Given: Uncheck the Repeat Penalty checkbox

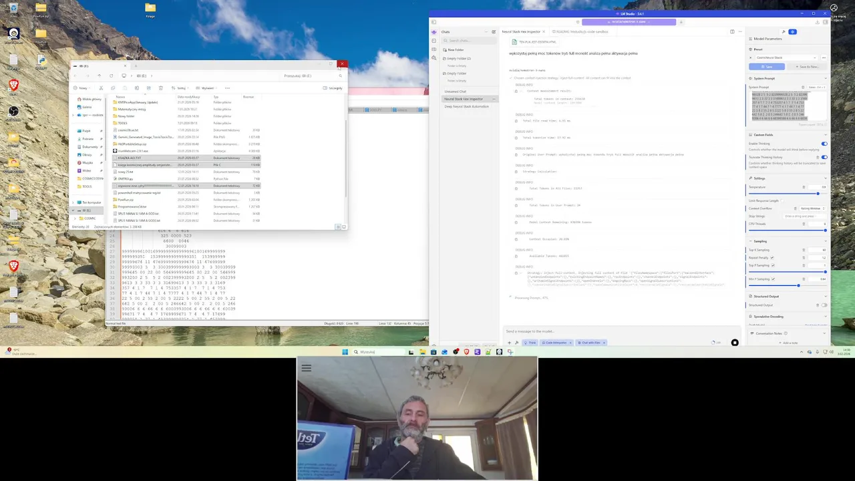Looking at the screenshot, I should [772, 257].
